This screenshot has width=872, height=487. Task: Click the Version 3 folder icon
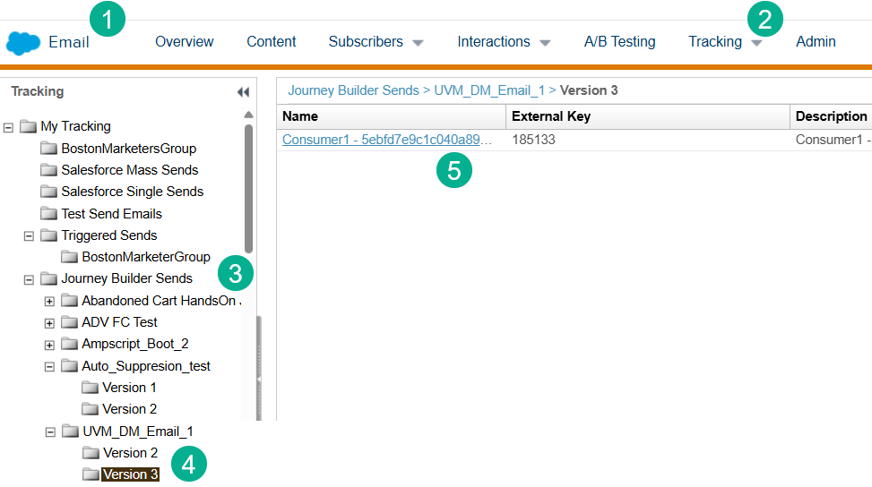pyautogui.click(x=91, y=474)
